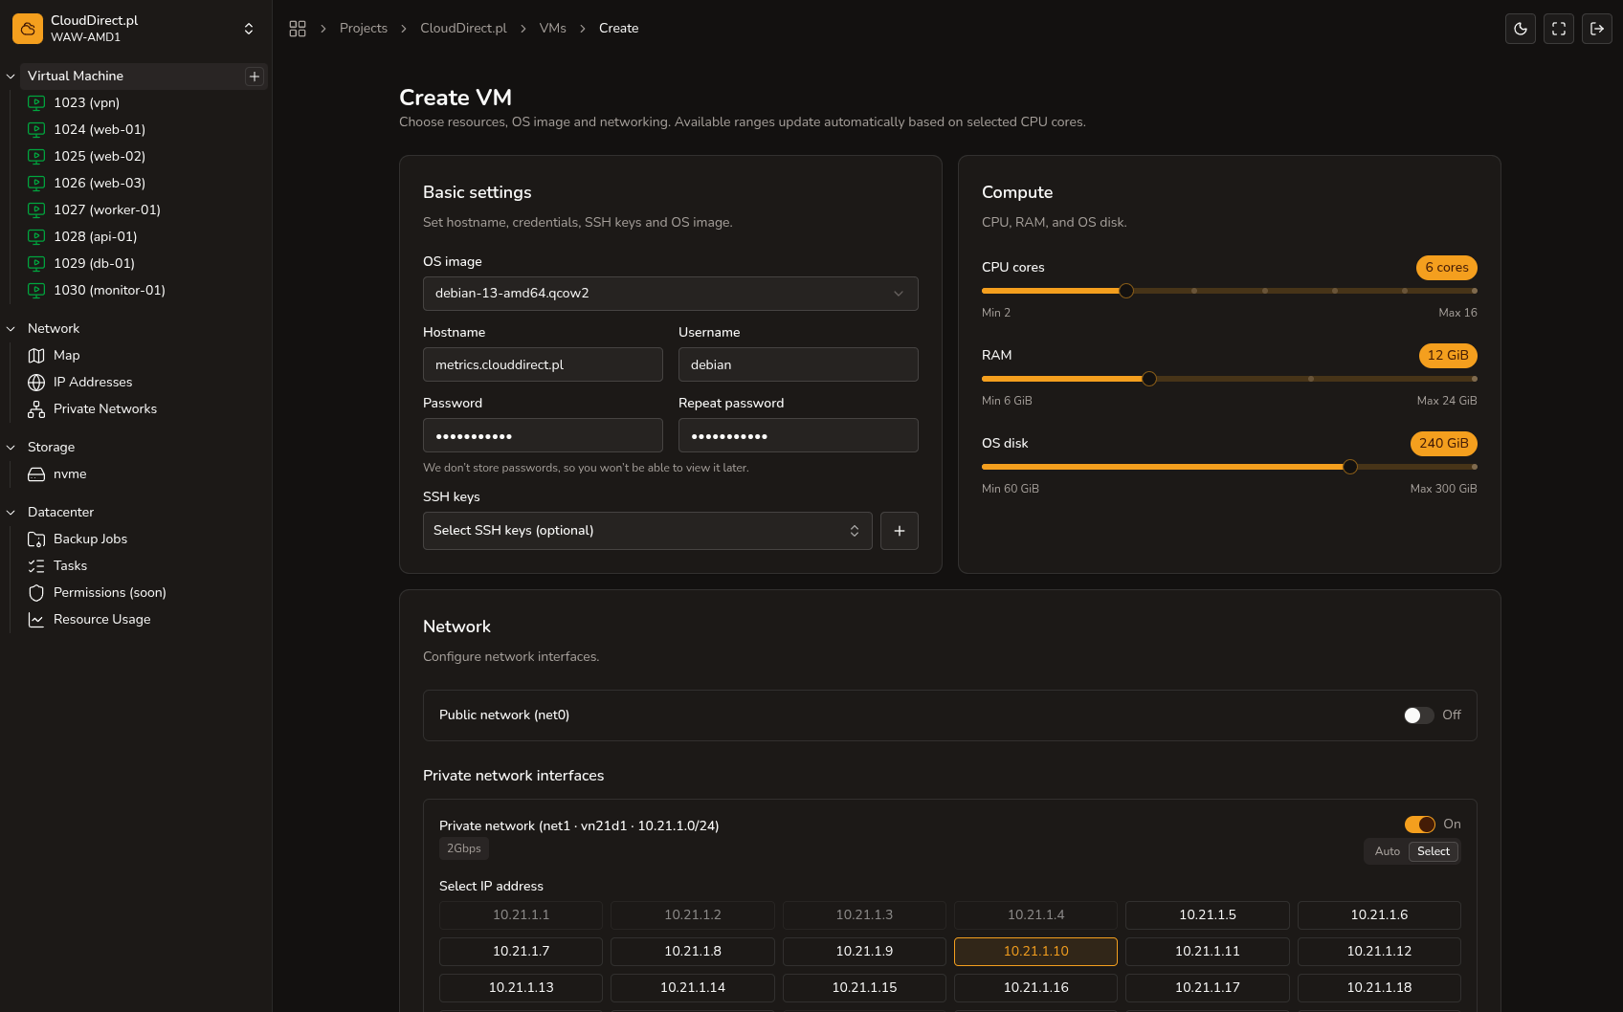Open the OS image dropdown
1623x1012 pixels.
point(670,293)
